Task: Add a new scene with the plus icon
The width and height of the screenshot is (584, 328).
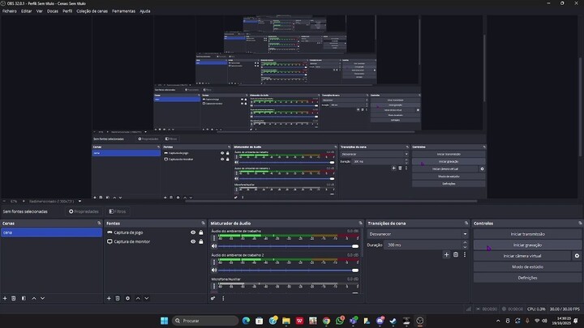Action: point(4,298)
